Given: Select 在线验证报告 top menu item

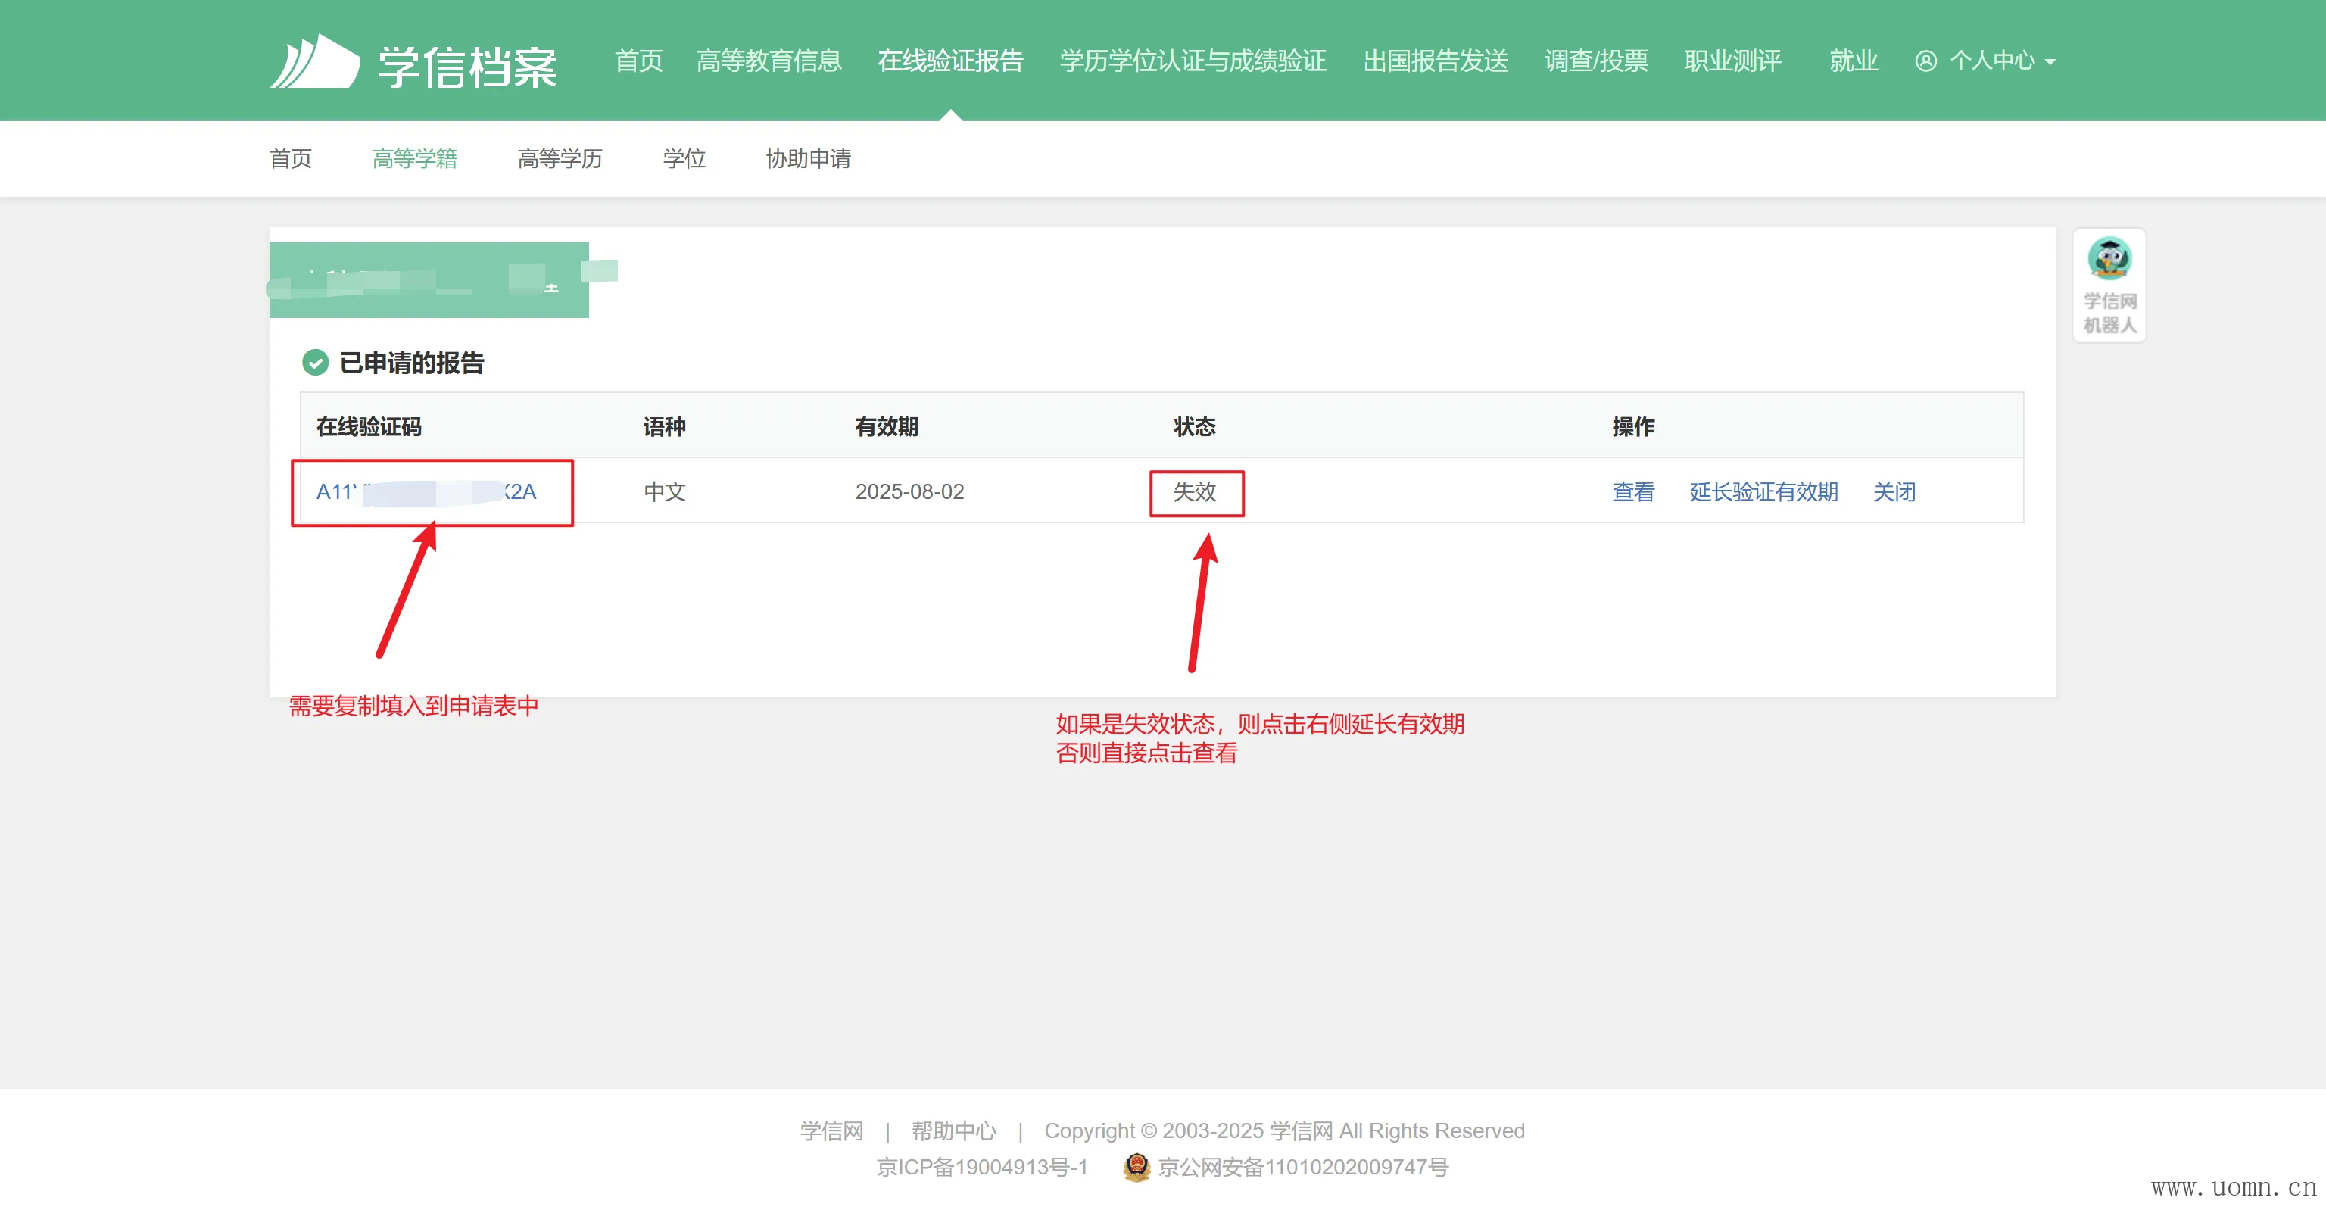Looking at the screenshot, I should tap(950, 61).
